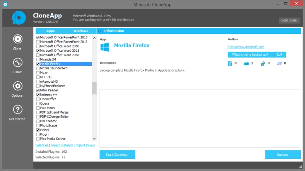Click the Selected Plug-ins: 71 text
Image resolution: width=305 pixels, height=171 pixels.
coord(50,157)
